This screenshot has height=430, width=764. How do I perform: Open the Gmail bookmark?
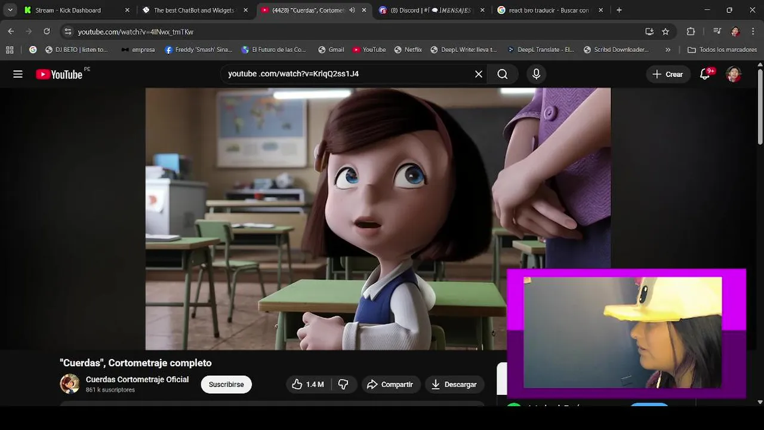coord(331,50)
